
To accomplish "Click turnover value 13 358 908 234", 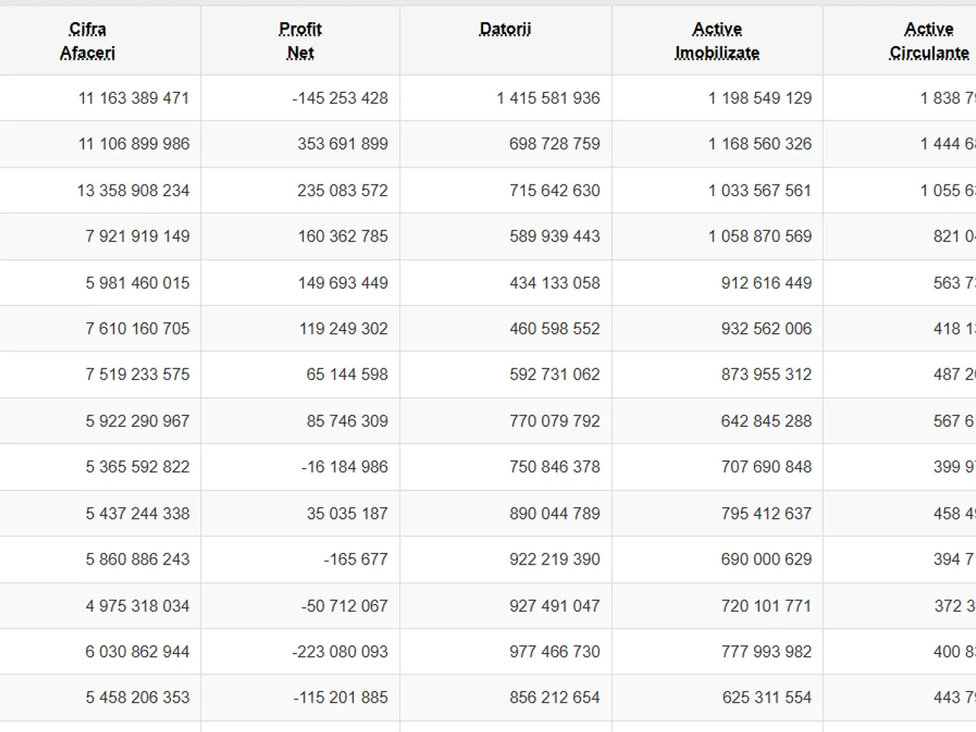I will pyautogui.click(x=133, y=190).
